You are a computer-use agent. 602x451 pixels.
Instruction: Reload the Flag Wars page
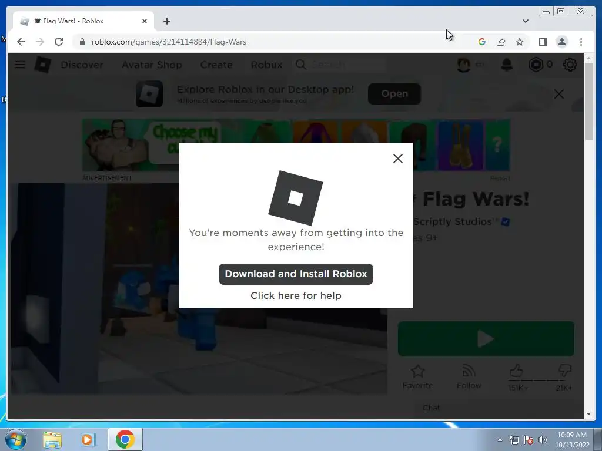[x=59, y=42]
